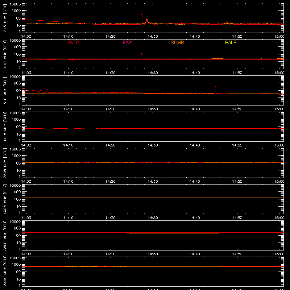The height and width of the screenshot is (290, 290).
Task: Click the 2695 MHz [SFU] axis title
Action: coord(5,163)
